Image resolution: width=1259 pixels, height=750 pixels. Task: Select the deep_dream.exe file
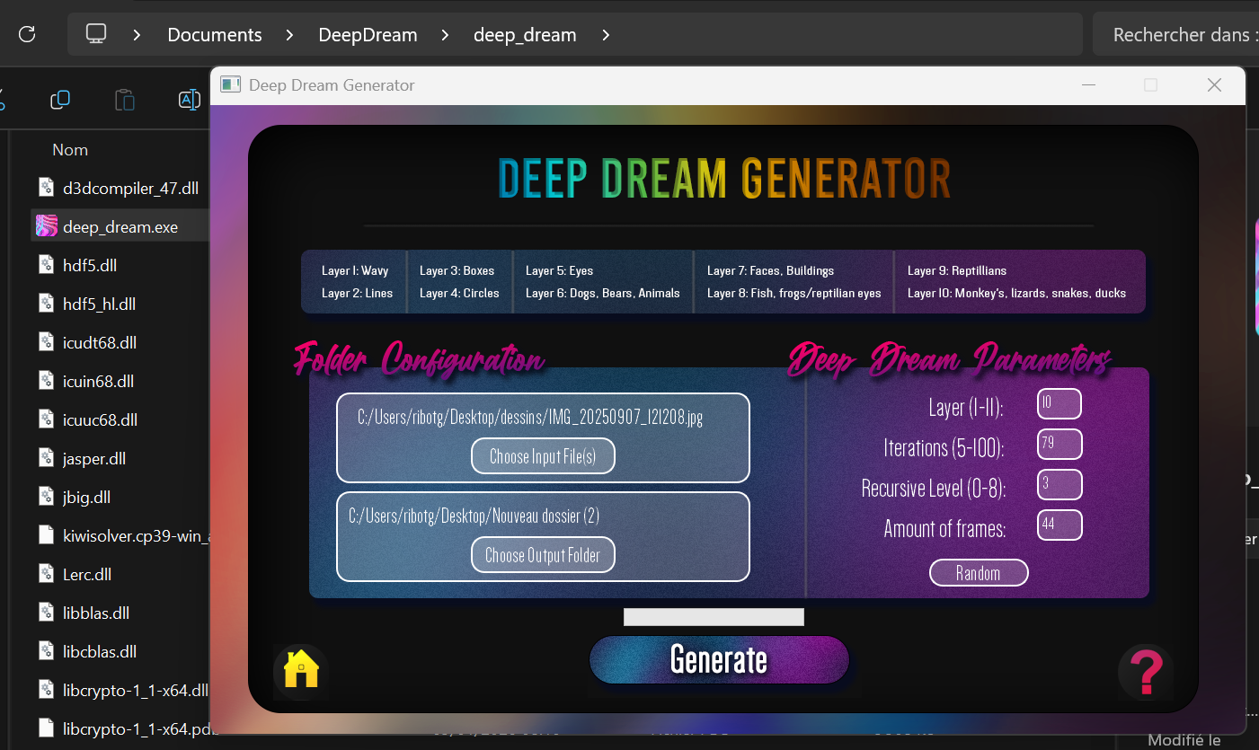coord(120,227)
